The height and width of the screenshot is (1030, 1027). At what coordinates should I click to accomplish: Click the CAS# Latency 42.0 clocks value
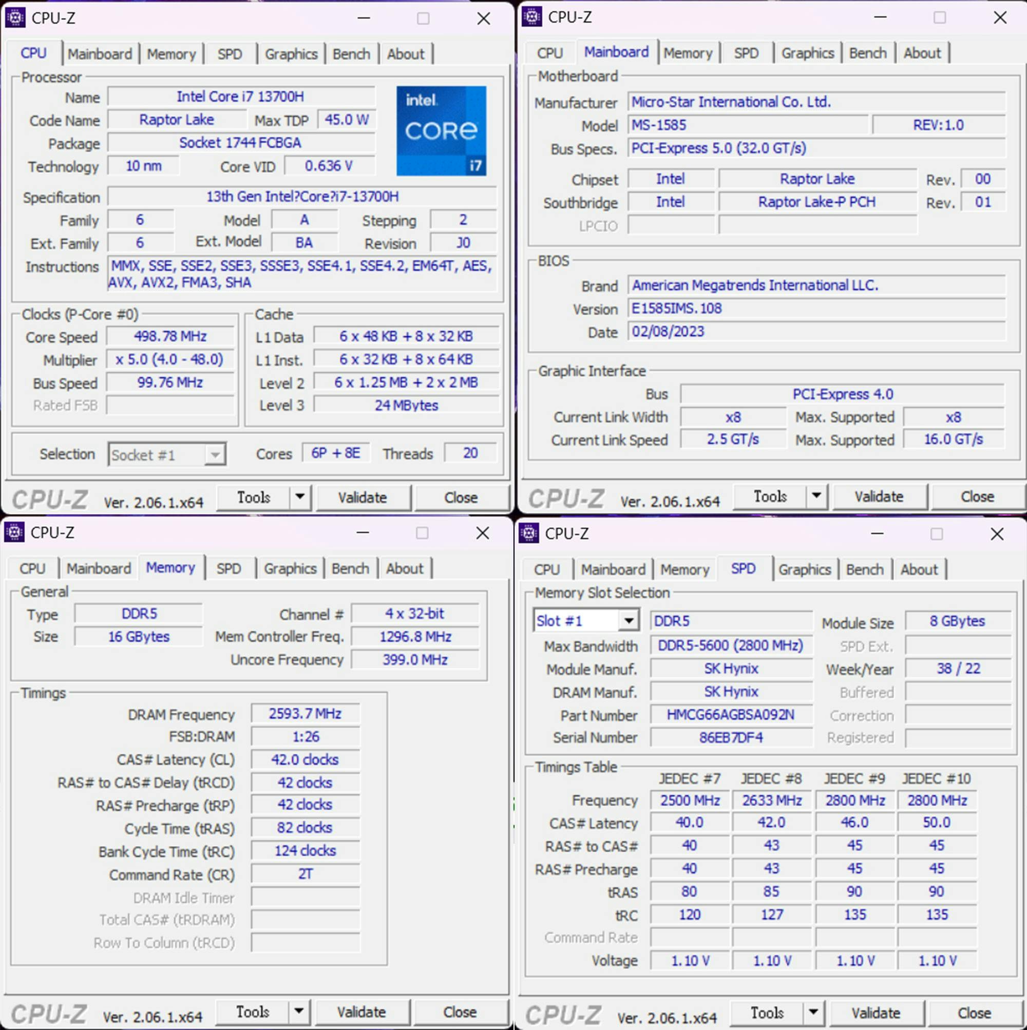pos(305,759)
